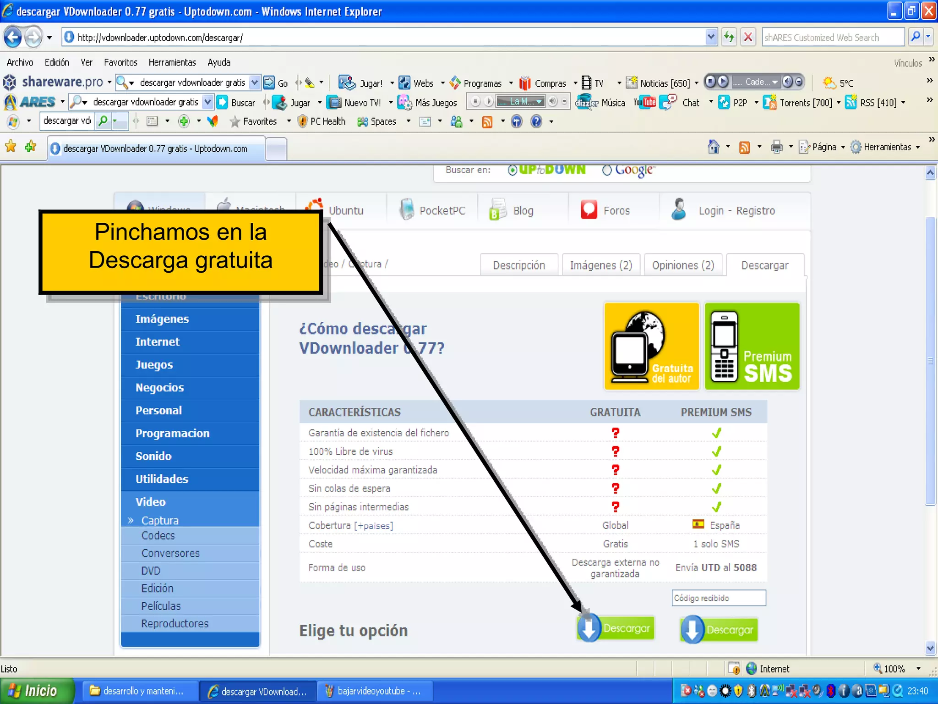
Task: Open the Edición menu
Action: pos(57,62)
